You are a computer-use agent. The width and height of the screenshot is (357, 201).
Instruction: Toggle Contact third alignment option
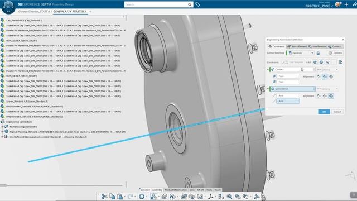point(331,76)
